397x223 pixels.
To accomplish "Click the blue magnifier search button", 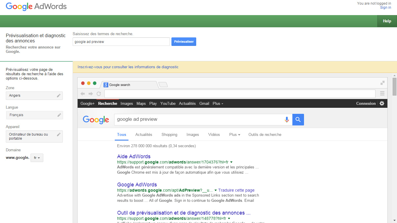I will [x=298, y=120].
